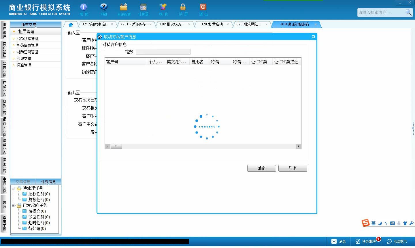Toggle the moon half-width icon in IME bar
The height and width of the screenshot is (248, 415).
point(380,223)
